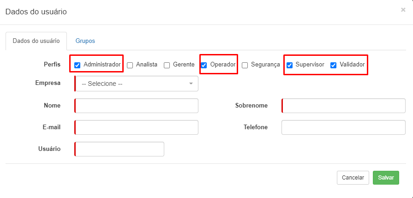The width and height of the screenshot is (413, 198).
Task: Uncheck the Validador profile checkbox
Action: 334,65
